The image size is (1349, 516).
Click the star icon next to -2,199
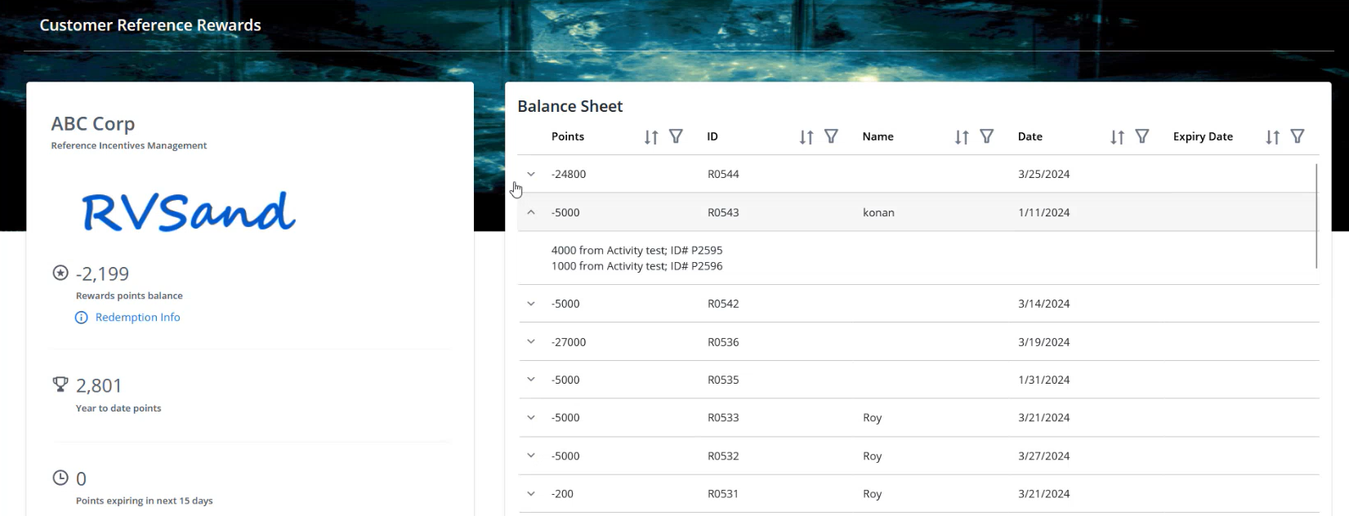coord(60,273)
